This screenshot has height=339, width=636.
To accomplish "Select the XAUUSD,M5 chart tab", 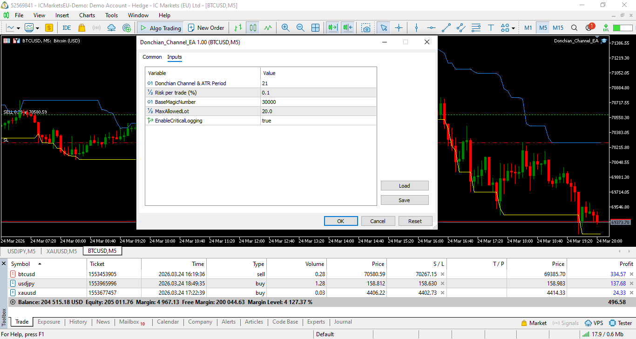I will pos(61,251).
